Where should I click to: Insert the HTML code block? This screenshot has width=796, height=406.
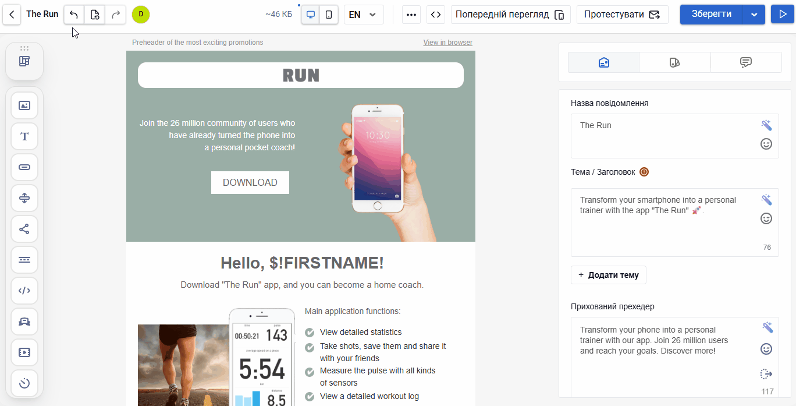[x=24, y=291]
